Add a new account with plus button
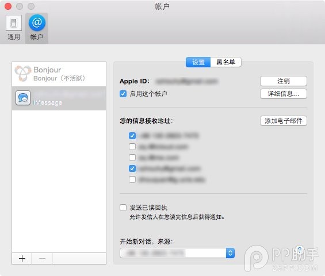Screen dimensions: 325x276 click(22, 258)
